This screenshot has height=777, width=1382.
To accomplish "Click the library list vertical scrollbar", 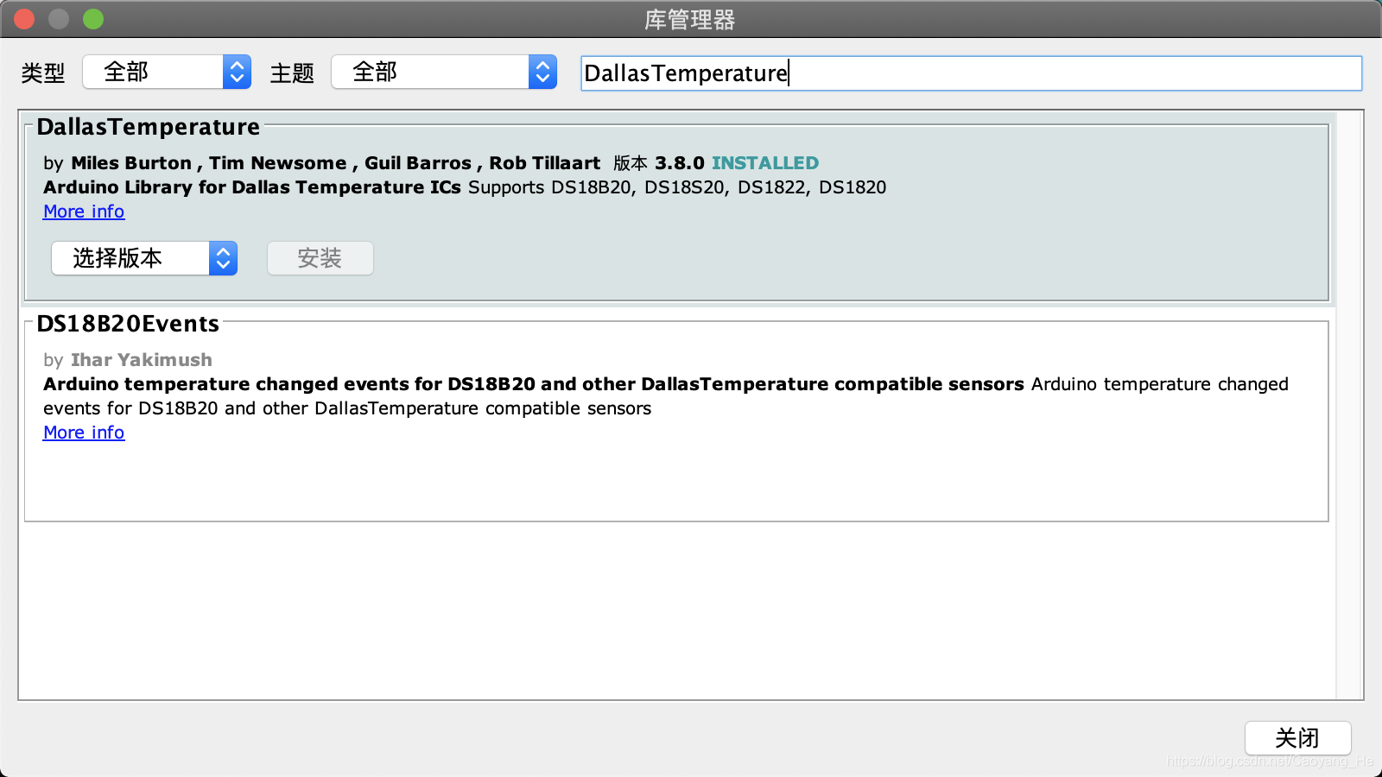I will pyautogui.click(x=1349, y=405).
